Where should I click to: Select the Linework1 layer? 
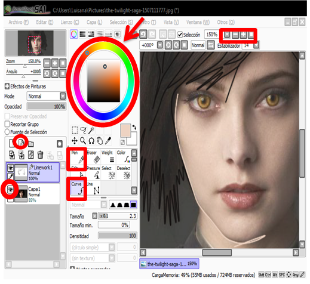click(x=33, y=172)
